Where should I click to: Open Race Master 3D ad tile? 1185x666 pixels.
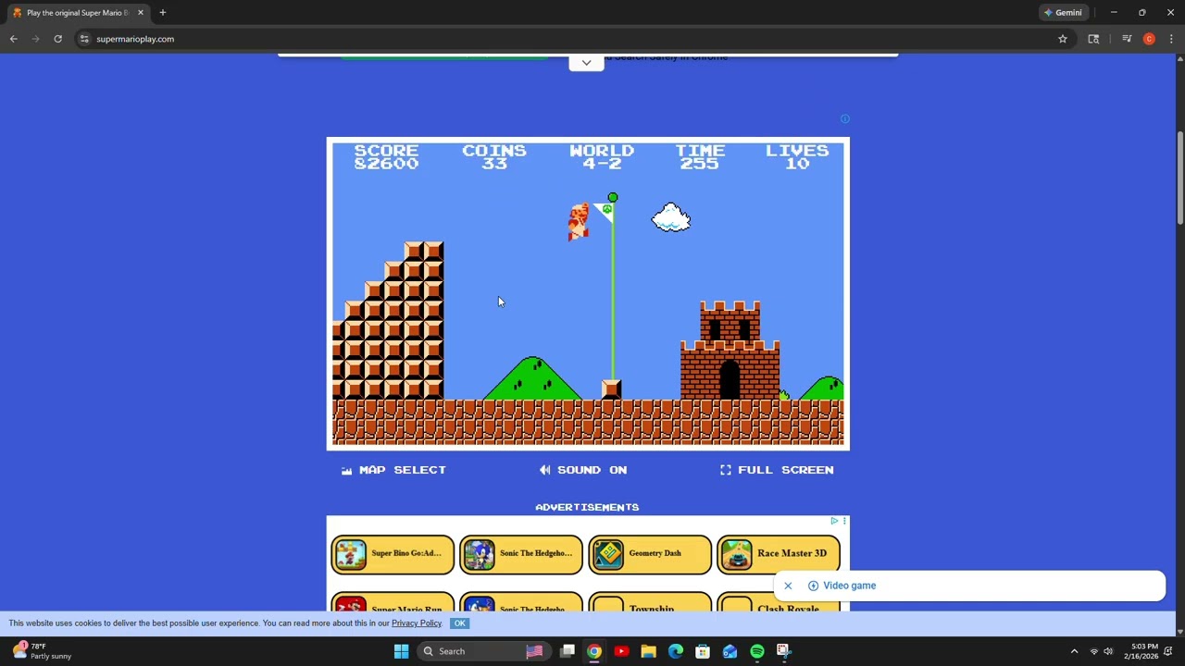[779, 554]
